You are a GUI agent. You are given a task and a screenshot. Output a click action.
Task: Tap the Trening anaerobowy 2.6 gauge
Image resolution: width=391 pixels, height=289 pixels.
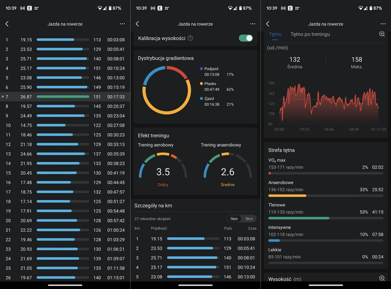click(x=228, y=166)
